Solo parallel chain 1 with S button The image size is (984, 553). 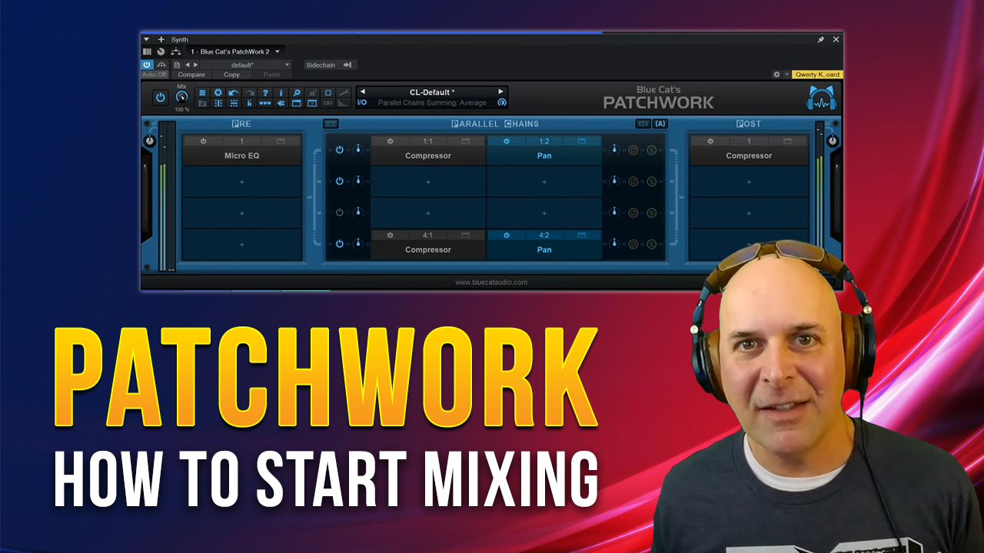(652, 150)
